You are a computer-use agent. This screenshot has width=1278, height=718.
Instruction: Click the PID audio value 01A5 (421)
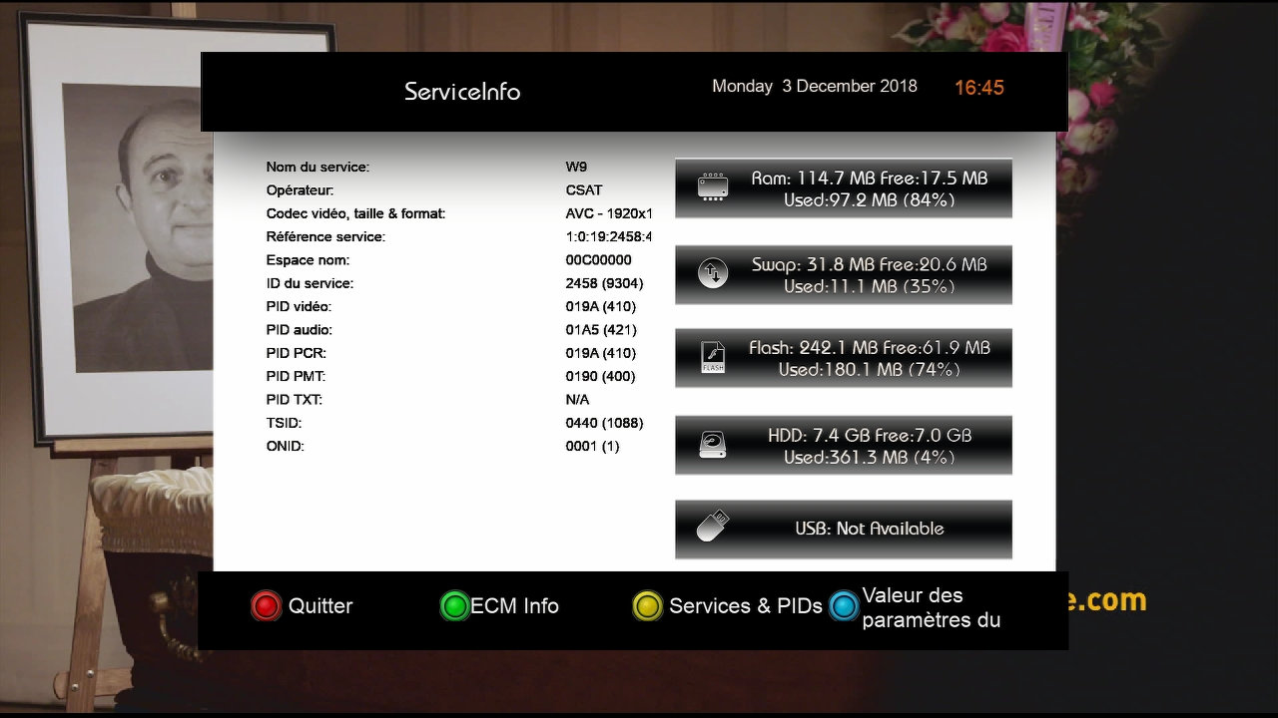click(601, 330)
